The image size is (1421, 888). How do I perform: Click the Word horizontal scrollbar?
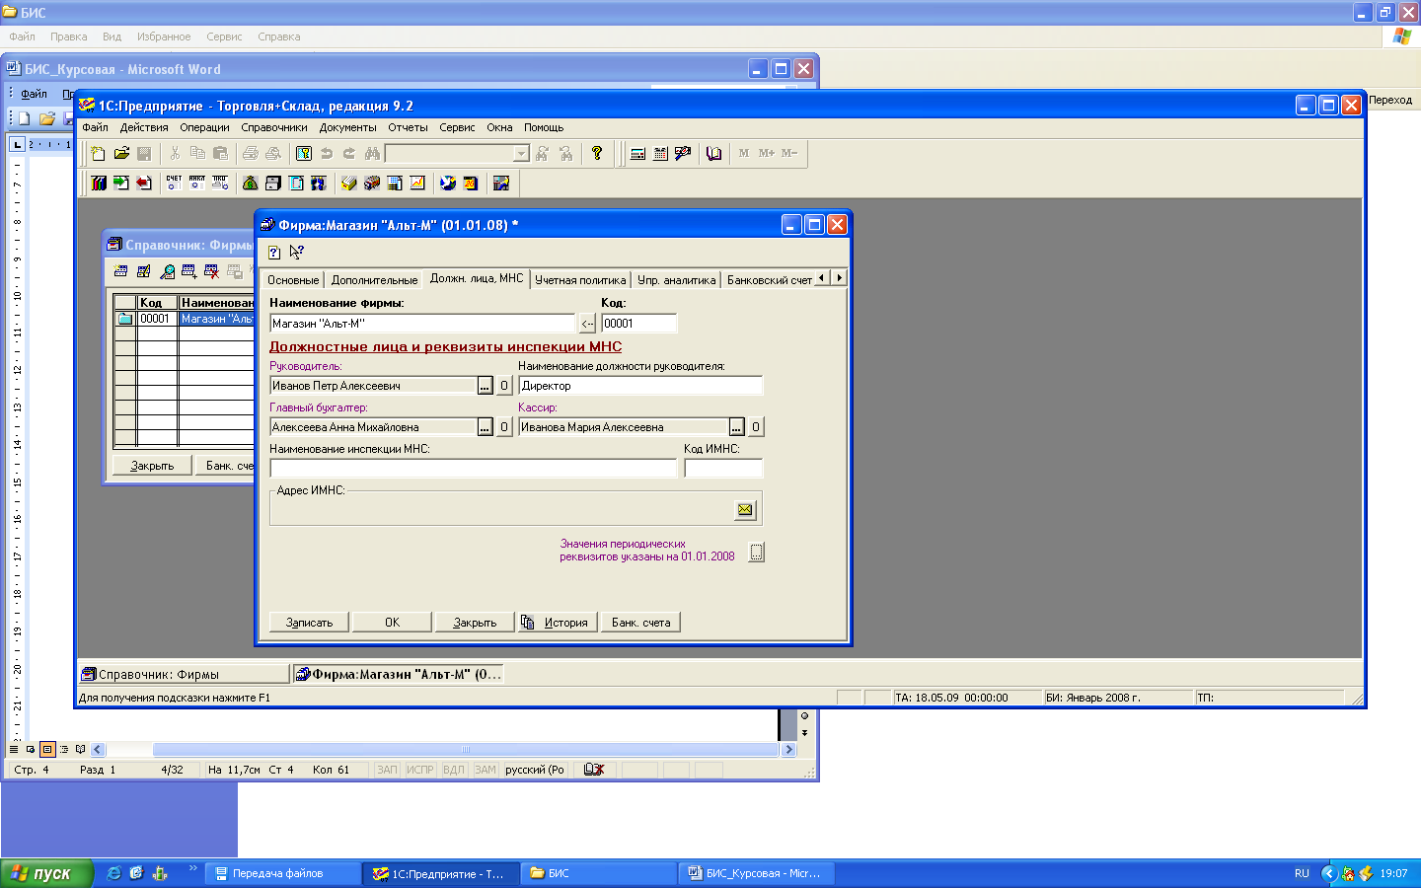pyautogui.click(x=443, y=750)
